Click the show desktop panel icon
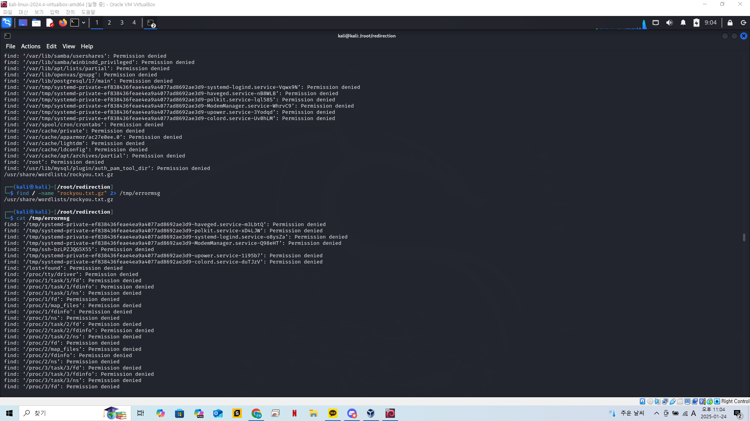 (23, 23)
